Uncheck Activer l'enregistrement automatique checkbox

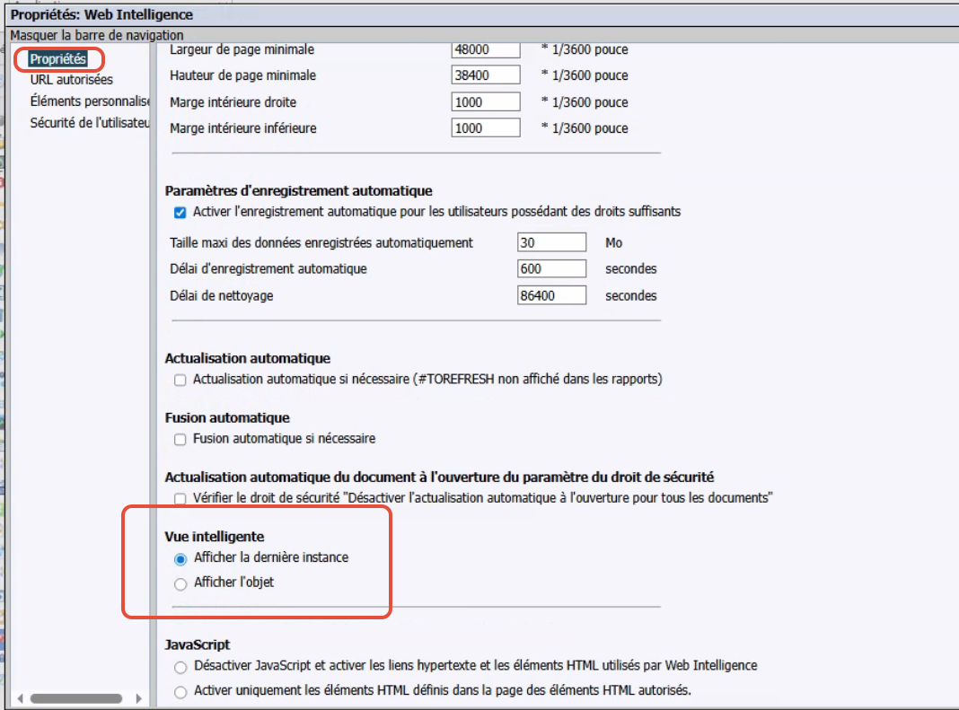coord(180,212)
